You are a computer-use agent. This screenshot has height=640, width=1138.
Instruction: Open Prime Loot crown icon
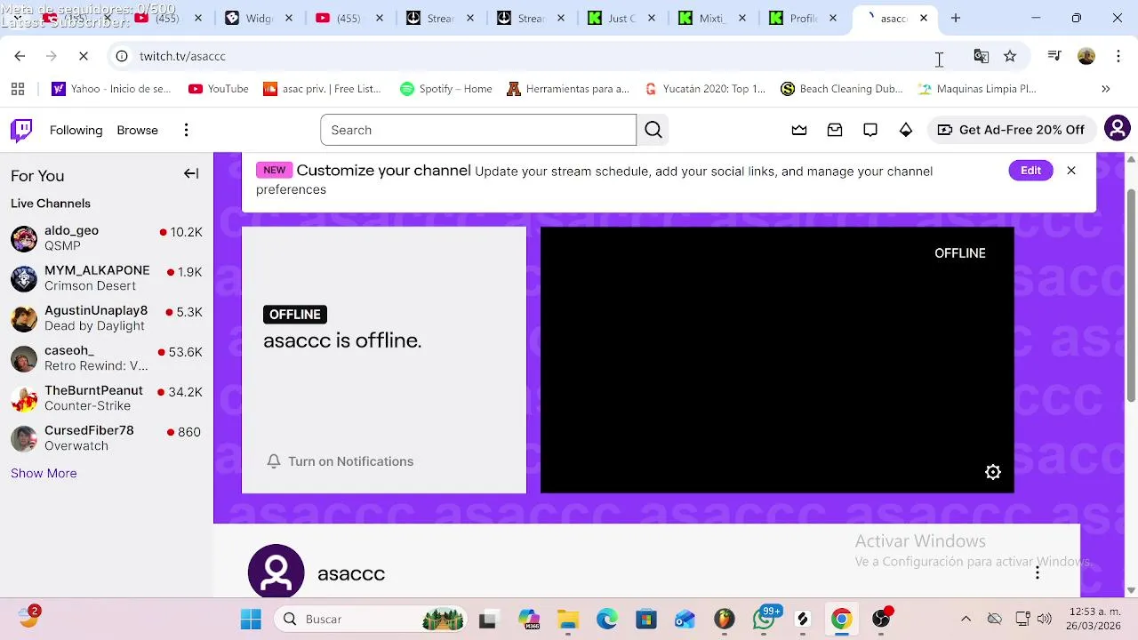[799, 130]
